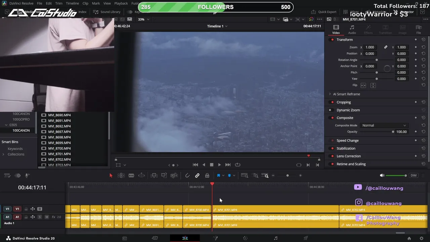The height and width of the screenshot is (242, 430).
Task: Play the timeline forward
Action: [219, 165]
